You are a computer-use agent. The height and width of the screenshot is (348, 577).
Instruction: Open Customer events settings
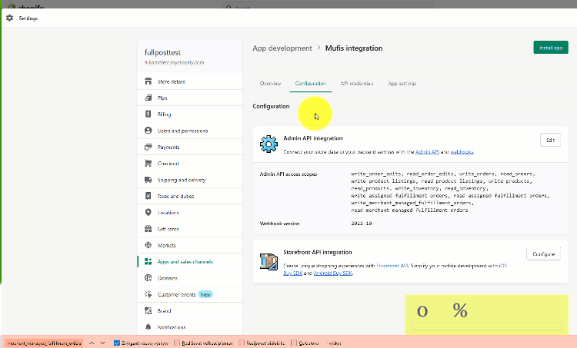190,294
